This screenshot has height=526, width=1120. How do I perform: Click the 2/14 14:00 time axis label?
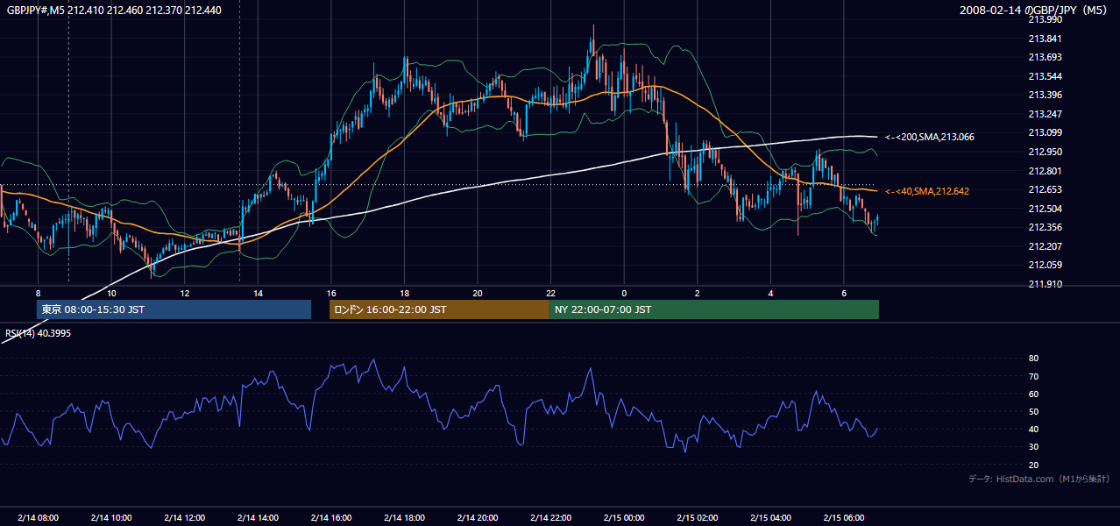click(258, 517)
